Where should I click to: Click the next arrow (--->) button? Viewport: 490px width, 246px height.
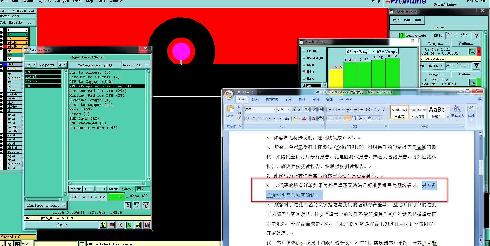[101, 189]
